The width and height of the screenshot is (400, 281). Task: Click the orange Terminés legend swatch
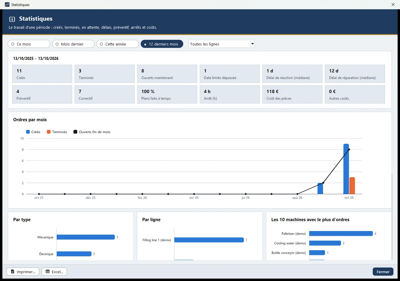click(x=49, y=132)
